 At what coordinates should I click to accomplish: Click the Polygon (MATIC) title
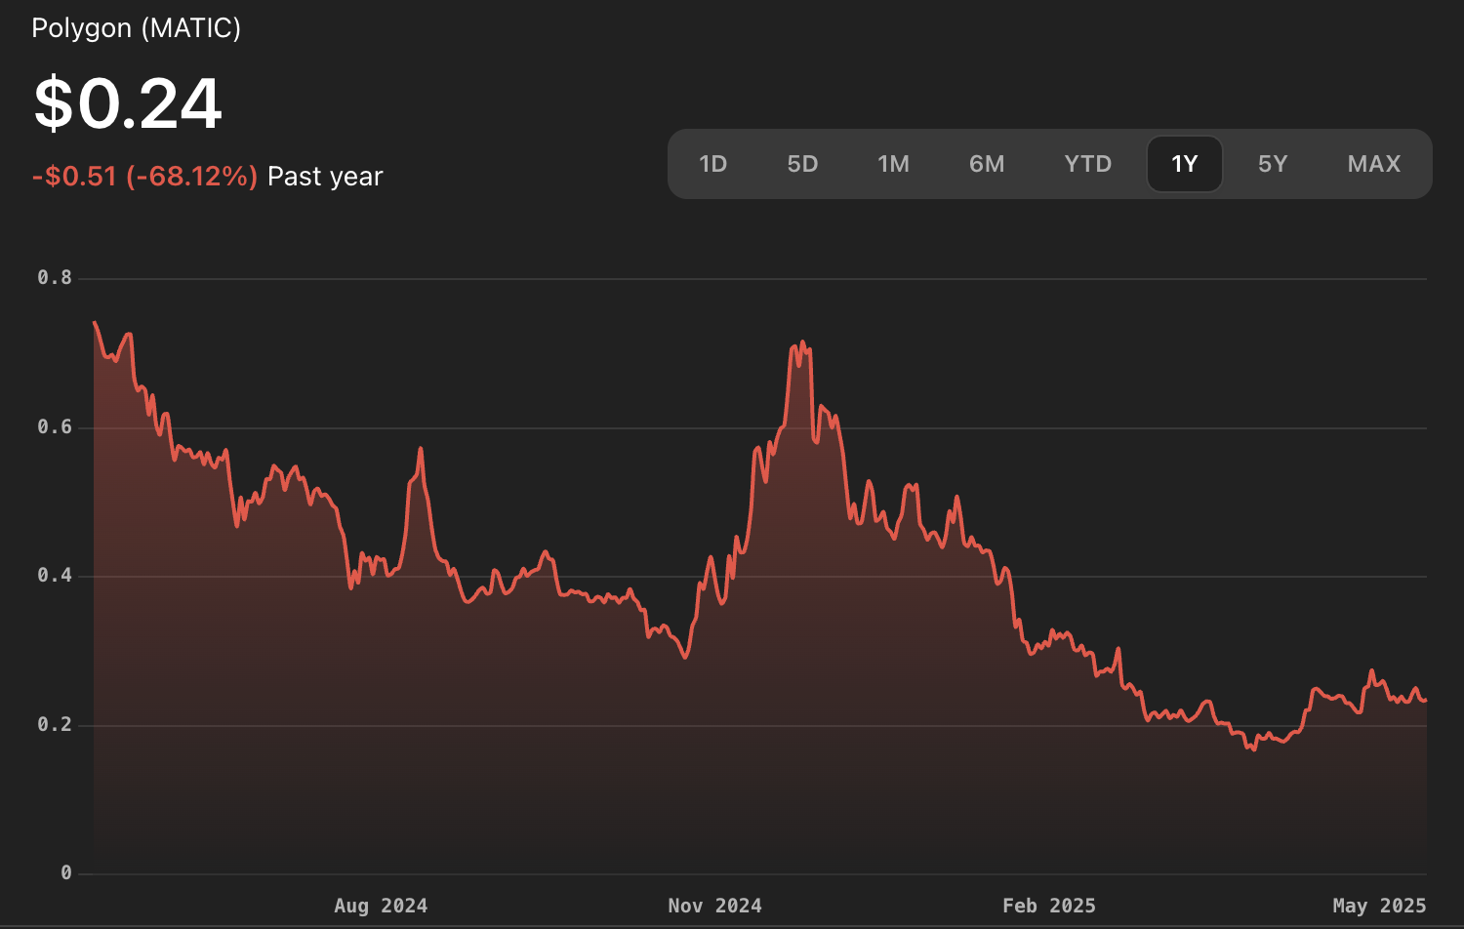pyautogui.click(x=137, y=28)
